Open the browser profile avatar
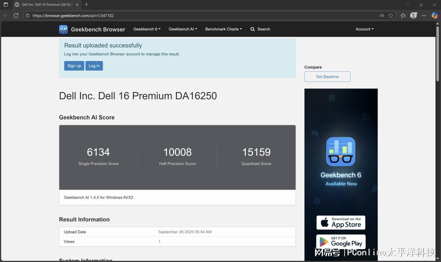The image size is (441, 262). pyautogui.click(x=414, y=15)
